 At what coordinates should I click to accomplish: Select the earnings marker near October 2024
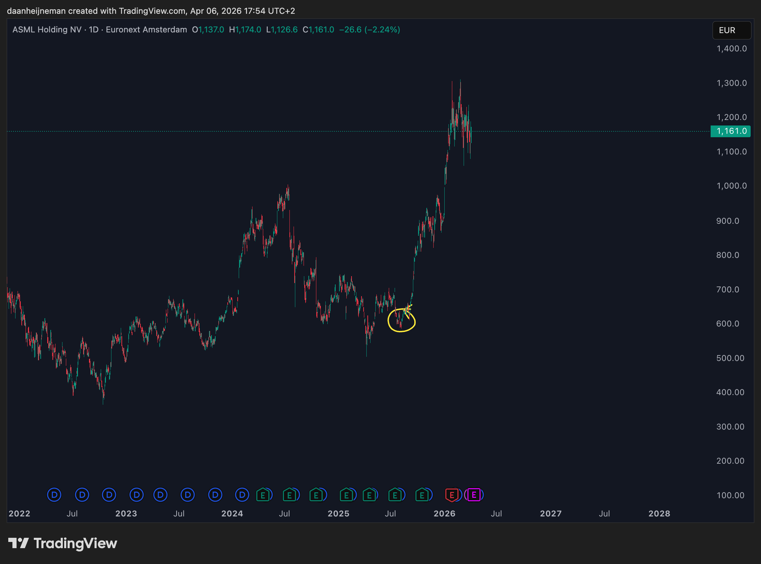(x=316, y=495)
